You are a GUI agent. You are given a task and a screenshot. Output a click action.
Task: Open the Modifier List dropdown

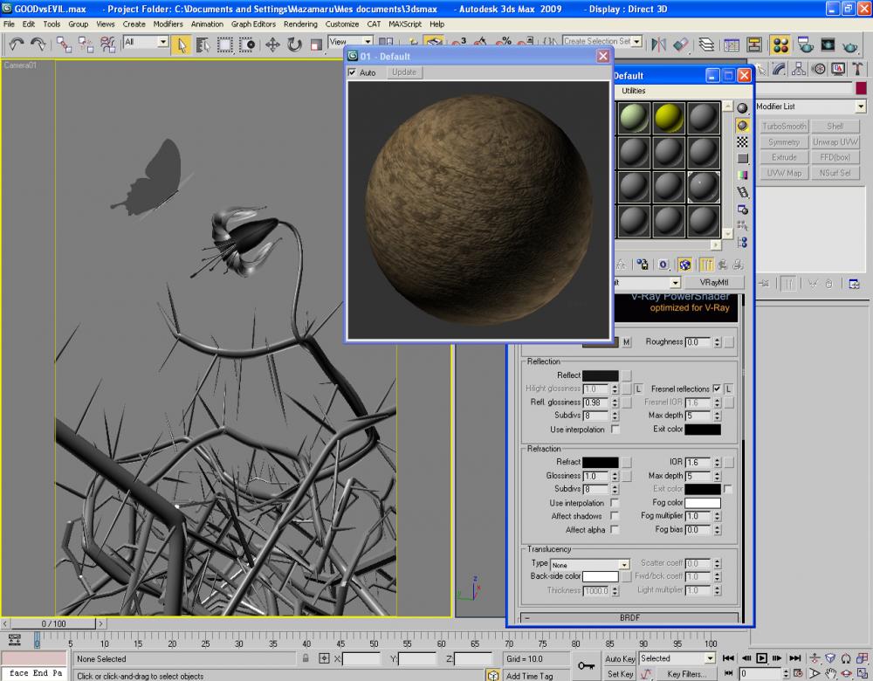point(860,107)
